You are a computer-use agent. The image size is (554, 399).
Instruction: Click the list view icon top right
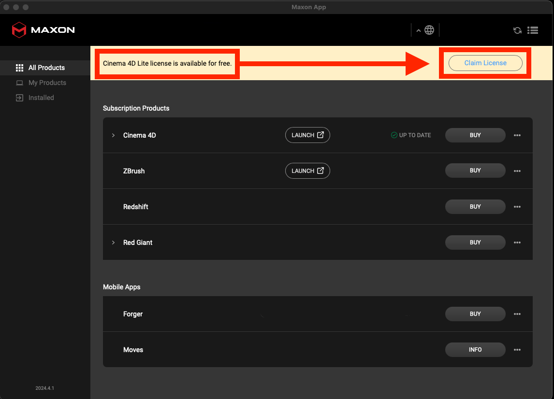tap(532, 30)
